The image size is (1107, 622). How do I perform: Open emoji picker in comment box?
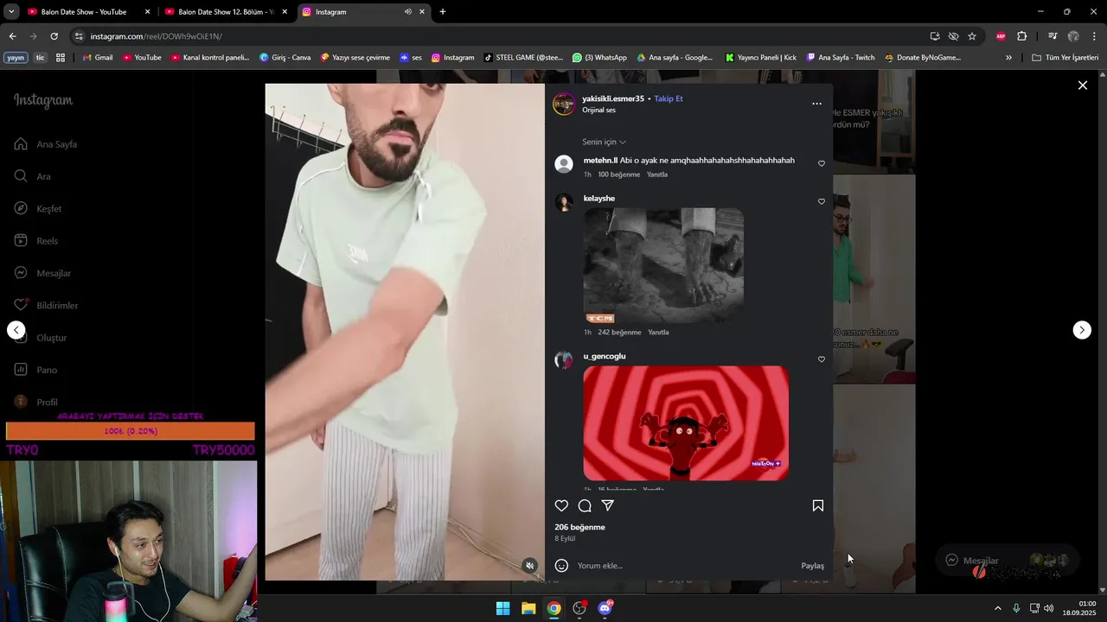click(561, 566)
